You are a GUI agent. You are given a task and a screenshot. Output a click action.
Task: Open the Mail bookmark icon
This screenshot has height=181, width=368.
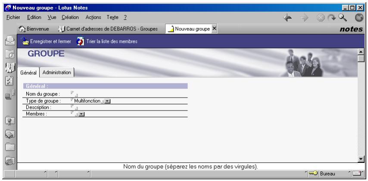[10, 41]
